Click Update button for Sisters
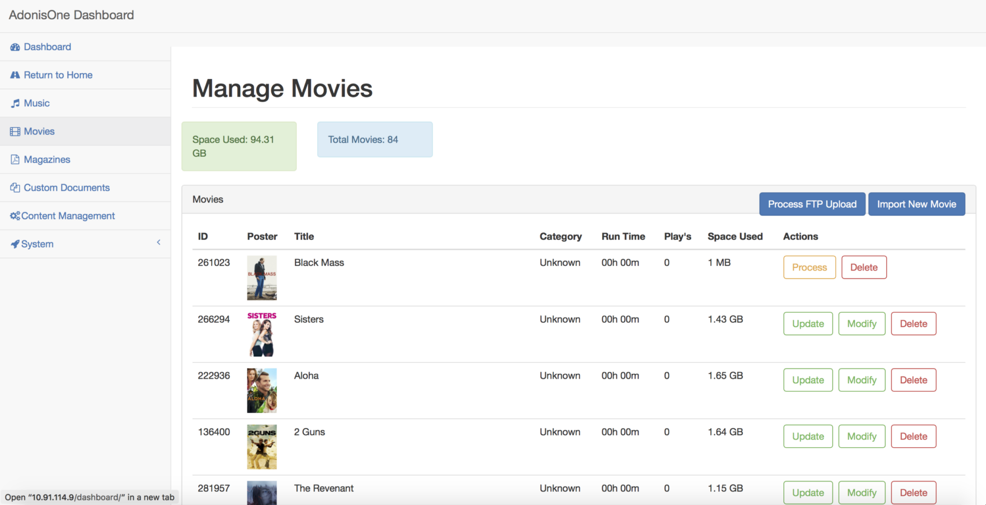Screen dimensions: 986x505 coord(808,324)
